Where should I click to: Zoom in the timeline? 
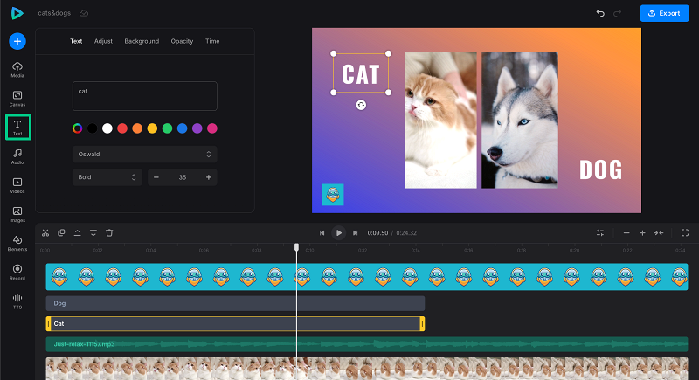click(x=642, y=233)
